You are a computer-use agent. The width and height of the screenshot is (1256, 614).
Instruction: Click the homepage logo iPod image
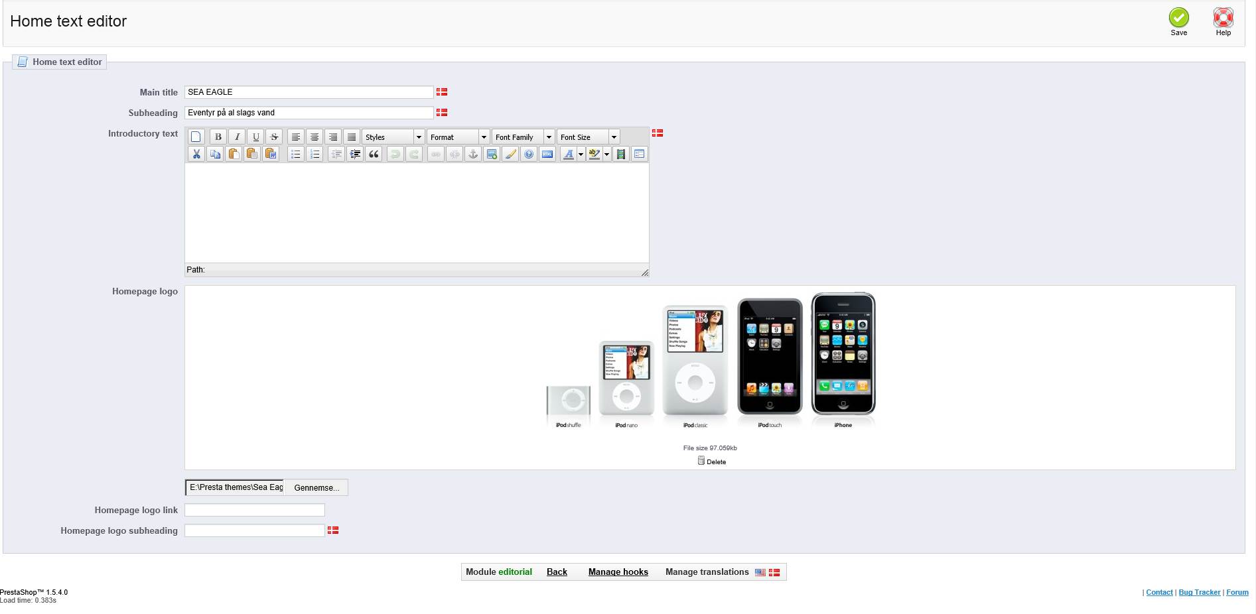(x=711, y=361)
